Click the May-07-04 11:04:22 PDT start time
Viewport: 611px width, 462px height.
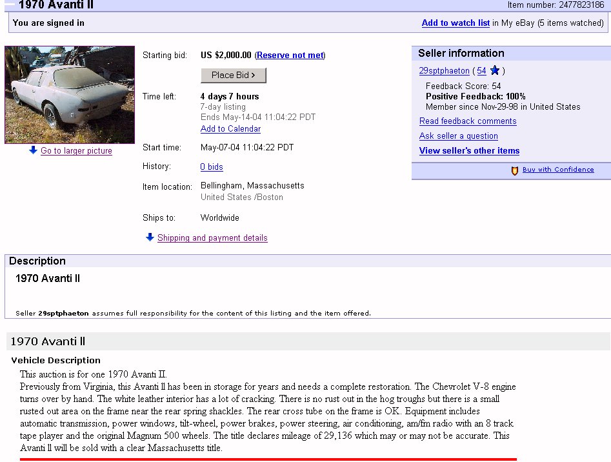point(247,148)
